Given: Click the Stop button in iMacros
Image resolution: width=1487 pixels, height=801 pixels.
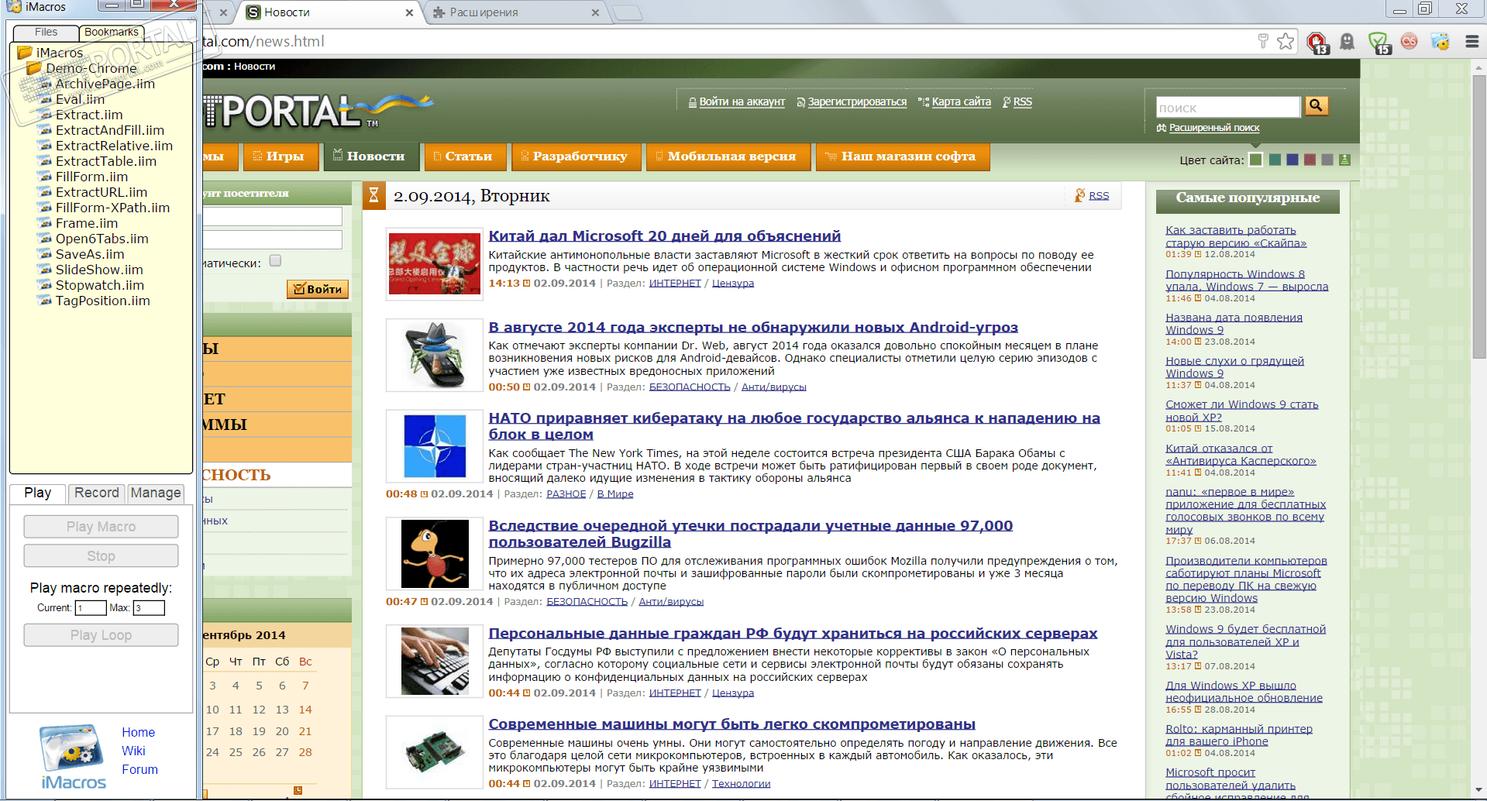Looking at the screenshot, I should point(101,556).
